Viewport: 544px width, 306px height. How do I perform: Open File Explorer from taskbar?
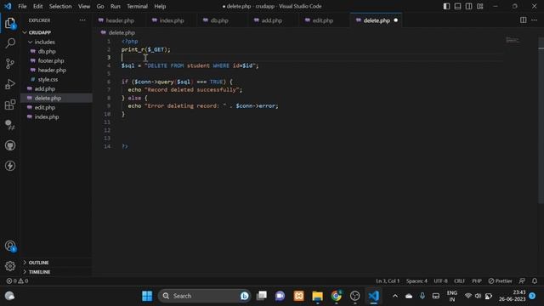(x=317, y=296)
